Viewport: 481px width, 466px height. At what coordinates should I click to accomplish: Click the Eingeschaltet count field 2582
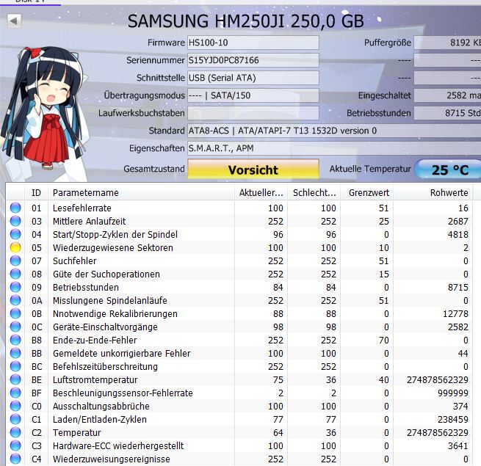[448, 95]
